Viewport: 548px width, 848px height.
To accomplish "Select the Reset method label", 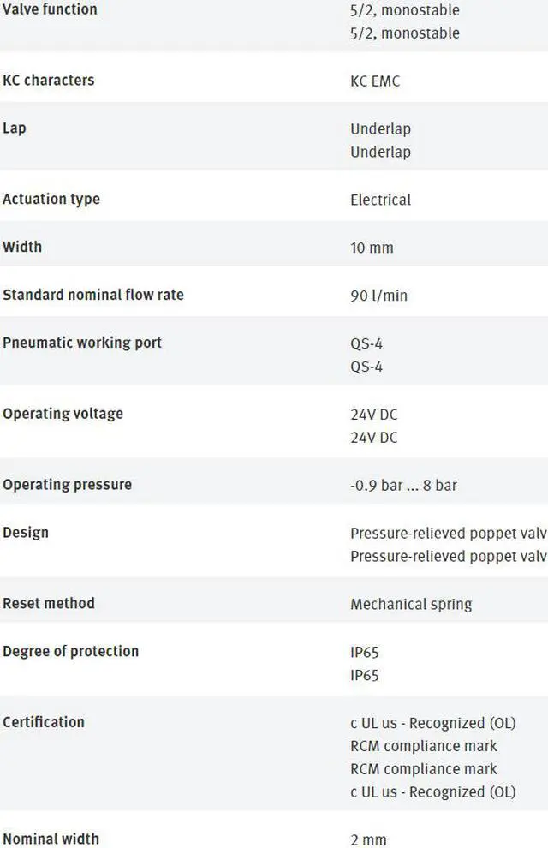I will tap(49, 603).
